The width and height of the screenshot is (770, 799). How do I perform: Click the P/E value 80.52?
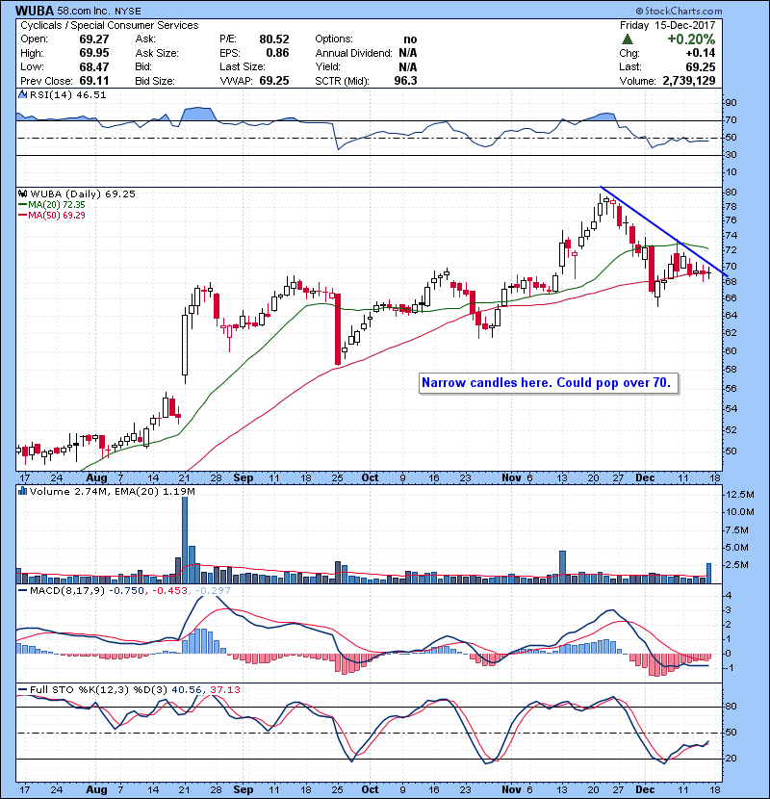274,39
